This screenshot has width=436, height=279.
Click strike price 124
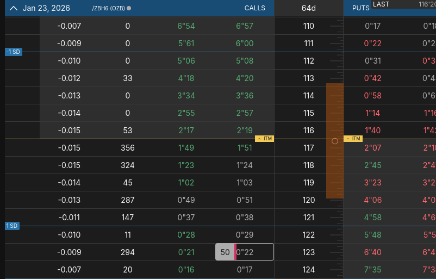coord(309,270)
